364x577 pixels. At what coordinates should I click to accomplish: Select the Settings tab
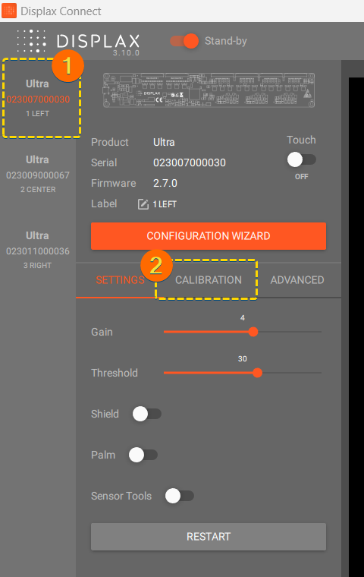(x=120, y=280)
